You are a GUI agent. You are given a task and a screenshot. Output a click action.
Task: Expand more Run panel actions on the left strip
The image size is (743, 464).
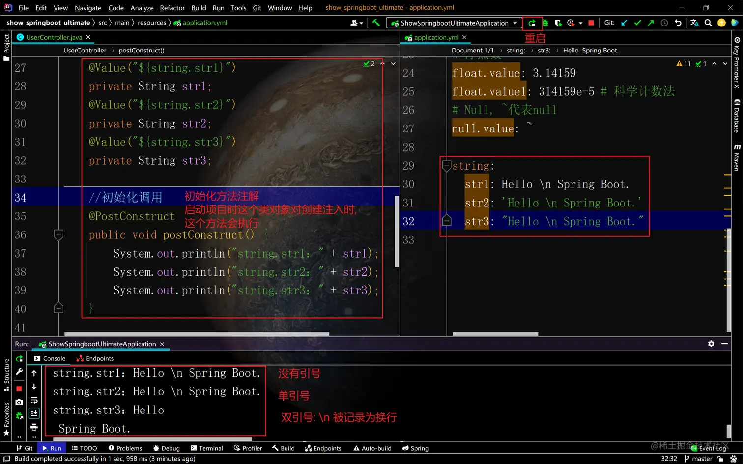19,436
